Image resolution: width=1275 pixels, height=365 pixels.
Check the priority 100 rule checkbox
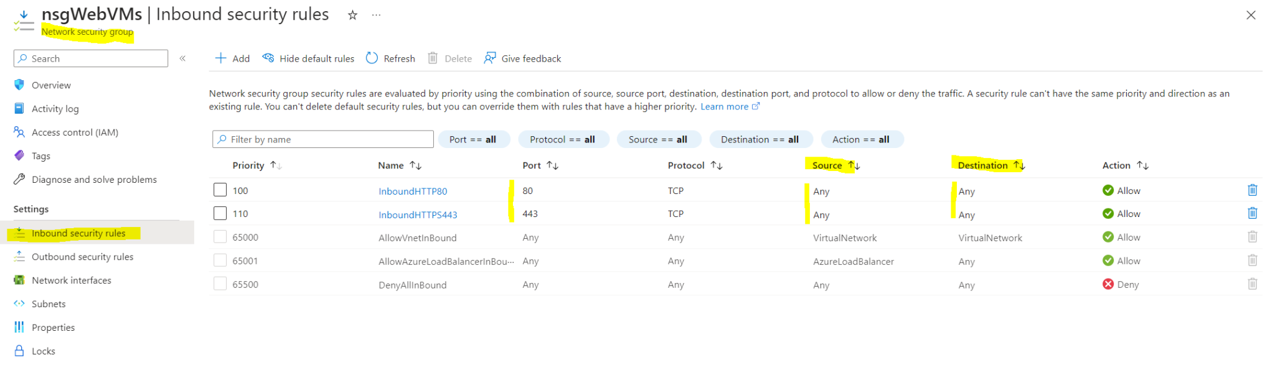[x=220, y=190]
